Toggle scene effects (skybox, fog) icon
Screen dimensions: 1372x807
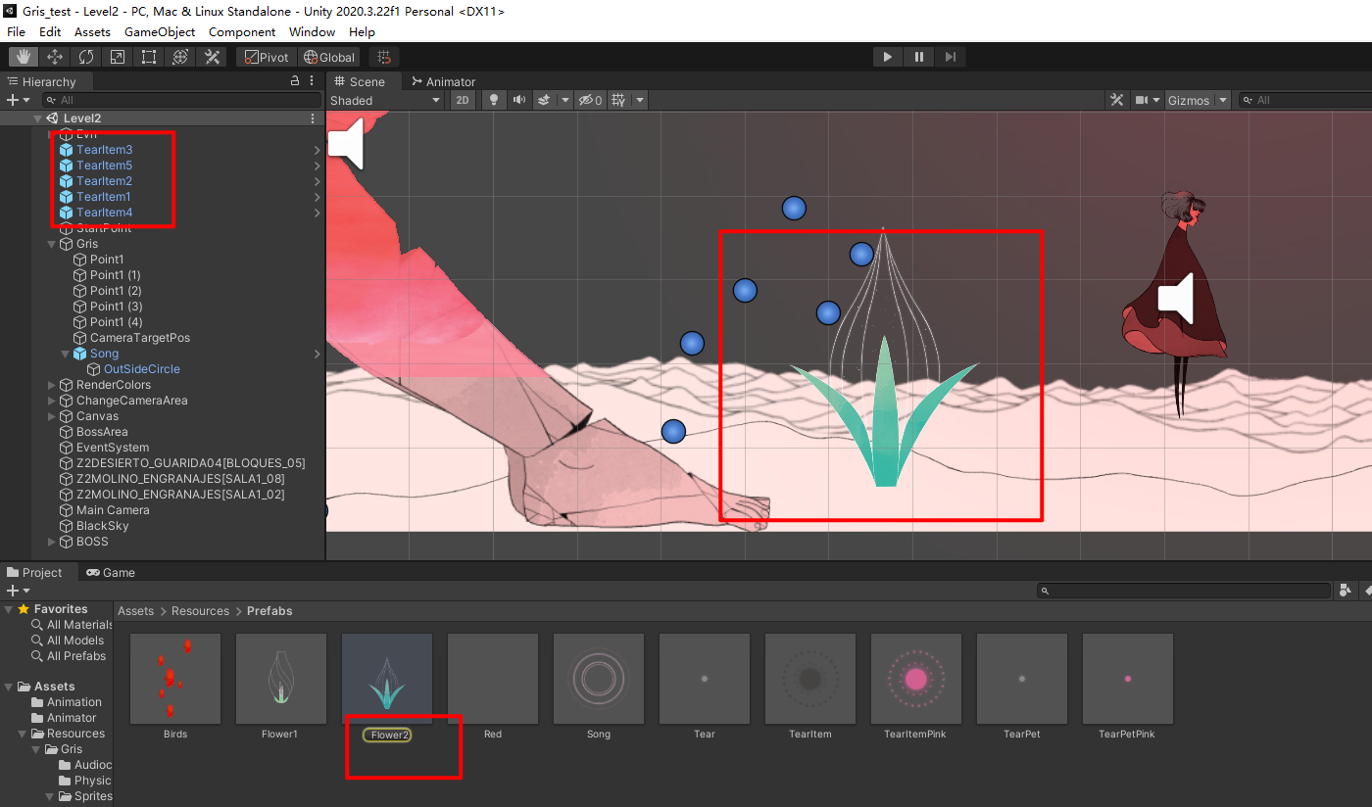pyautogui.click(x=544, y=100)
